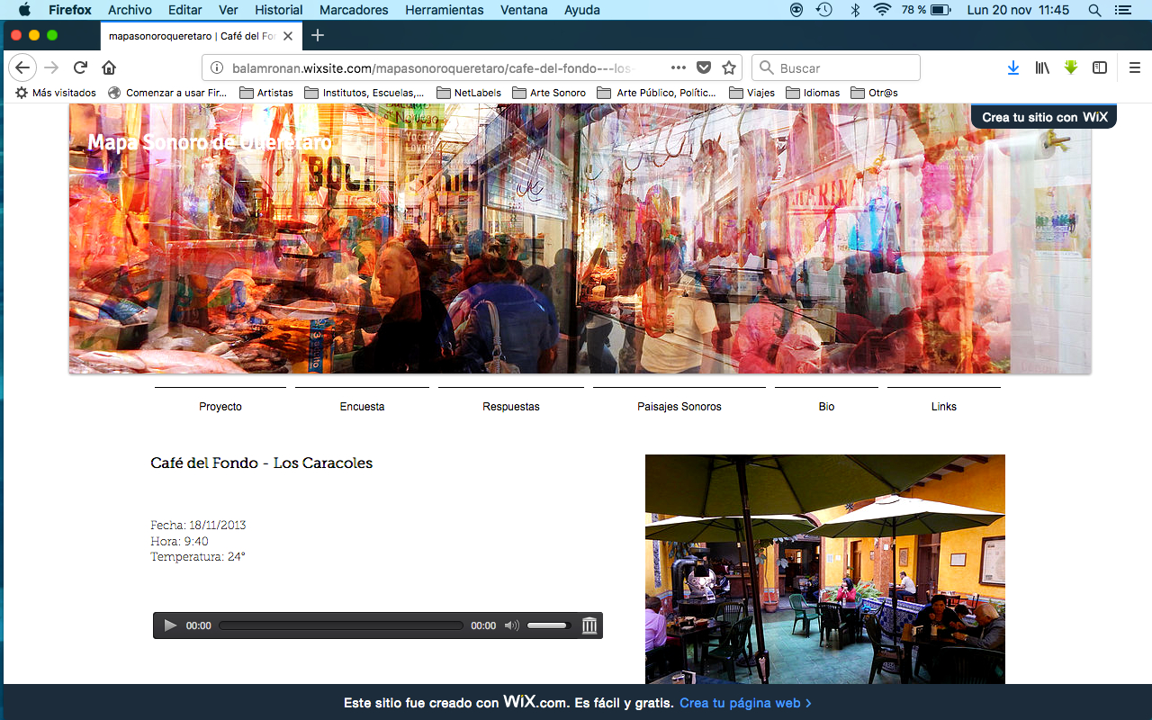Open the Paisajes Sonoros page
Image resolution: width=1152 pixels, height=720 pixels.
679,407
